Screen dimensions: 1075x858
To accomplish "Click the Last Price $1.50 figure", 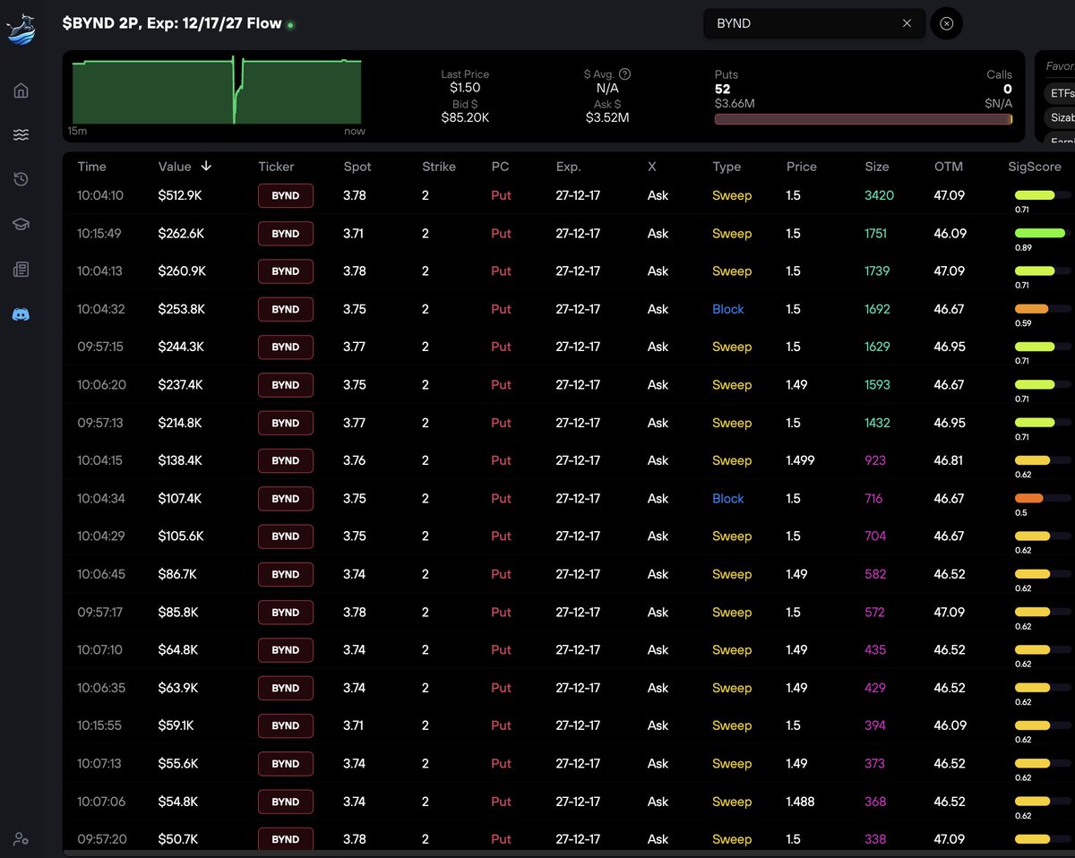I will click(465, 88).
